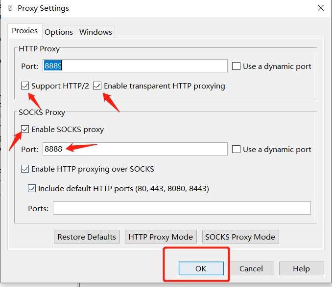Click the SOCKS Proxy port field

[x=135, y=149]
